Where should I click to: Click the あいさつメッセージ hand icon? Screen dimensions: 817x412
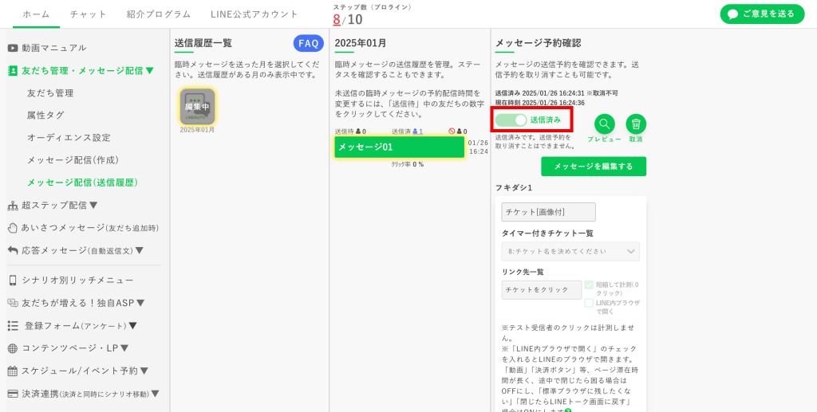(13, 228)
